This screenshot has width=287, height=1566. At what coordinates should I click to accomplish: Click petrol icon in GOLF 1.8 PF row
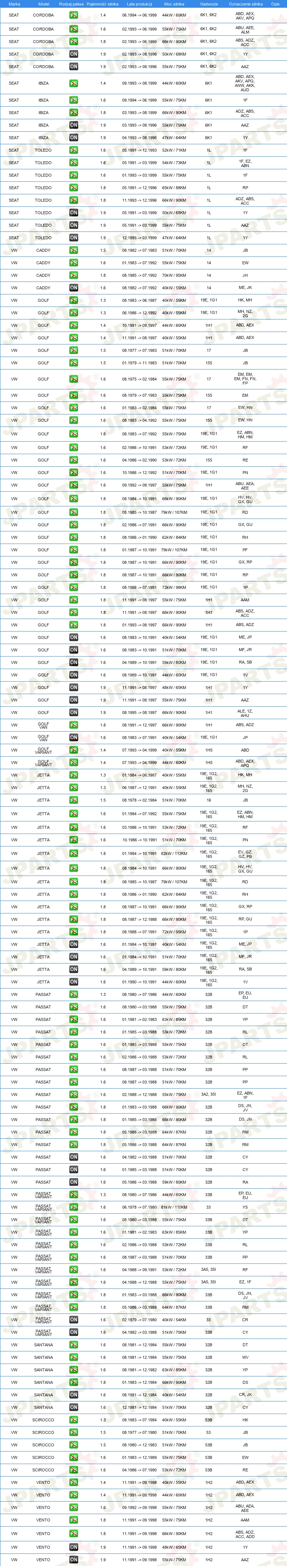point(73,550)
